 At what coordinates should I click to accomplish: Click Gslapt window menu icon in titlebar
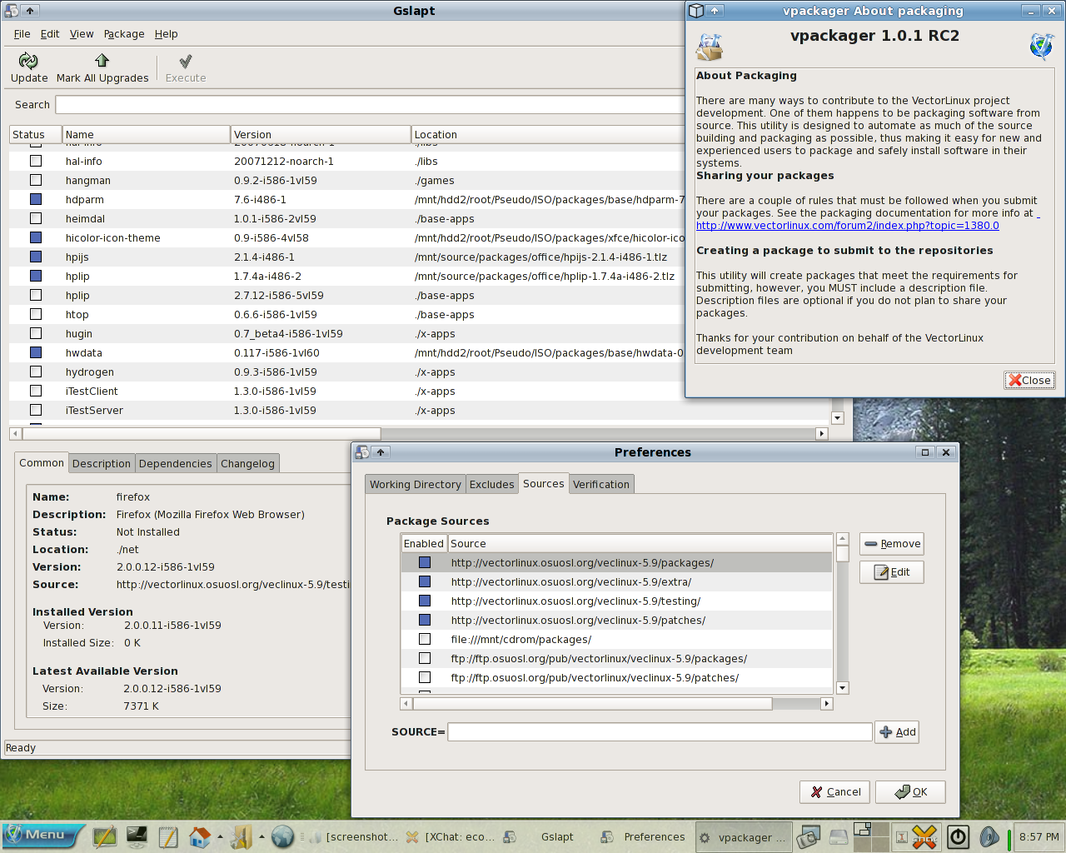tap(12, 11)
